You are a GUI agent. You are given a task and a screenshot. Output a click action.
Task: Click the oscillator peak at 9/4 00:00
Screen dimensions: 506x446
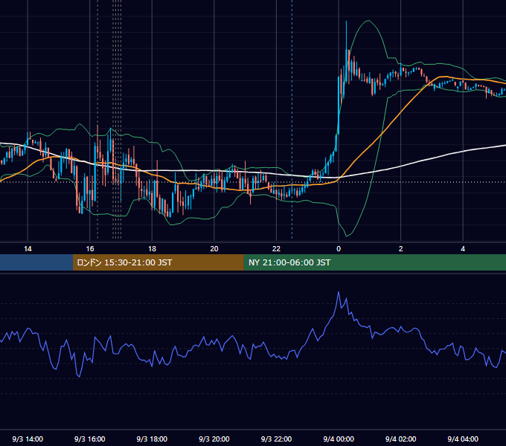tap(339, 293)
